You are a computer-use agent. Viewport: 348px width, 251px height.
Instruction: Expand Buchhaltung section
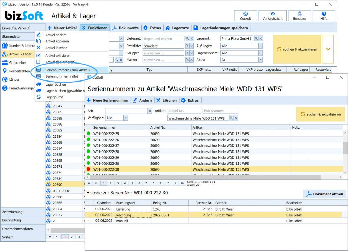coord(23,220)
